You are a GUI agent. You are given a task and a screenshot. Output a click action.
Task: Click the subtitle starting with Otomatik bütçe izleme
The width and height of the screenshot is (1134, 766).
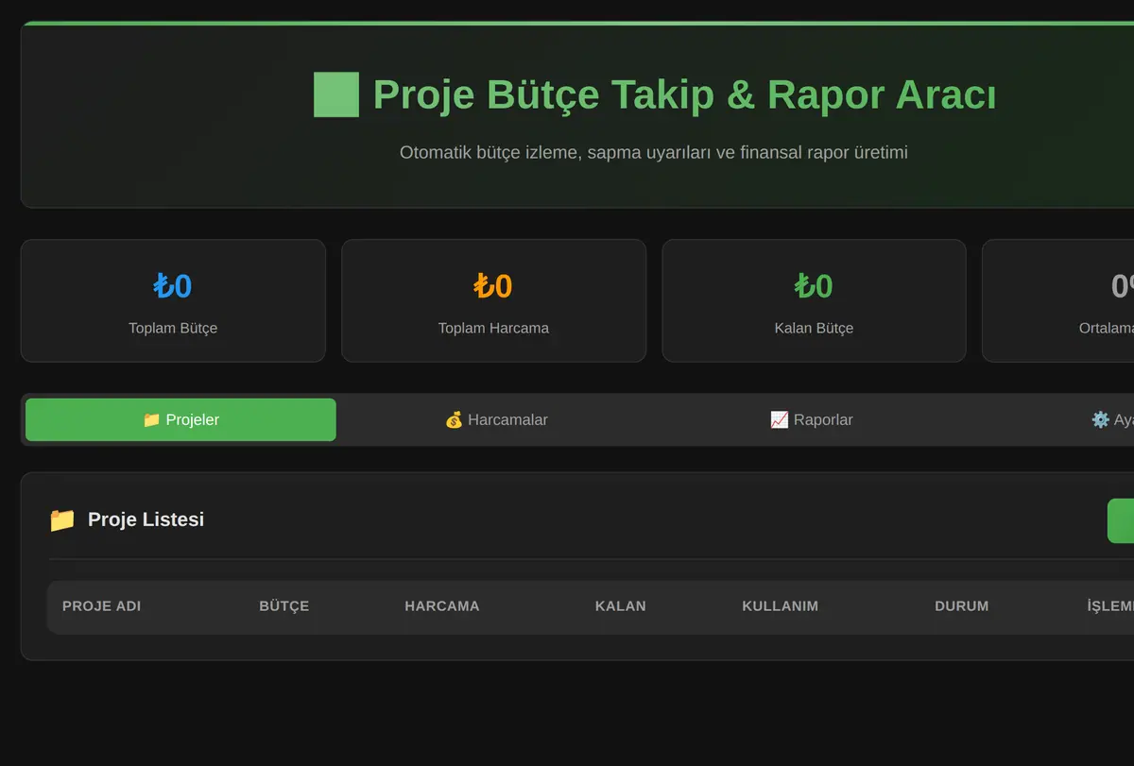[654, 152]
